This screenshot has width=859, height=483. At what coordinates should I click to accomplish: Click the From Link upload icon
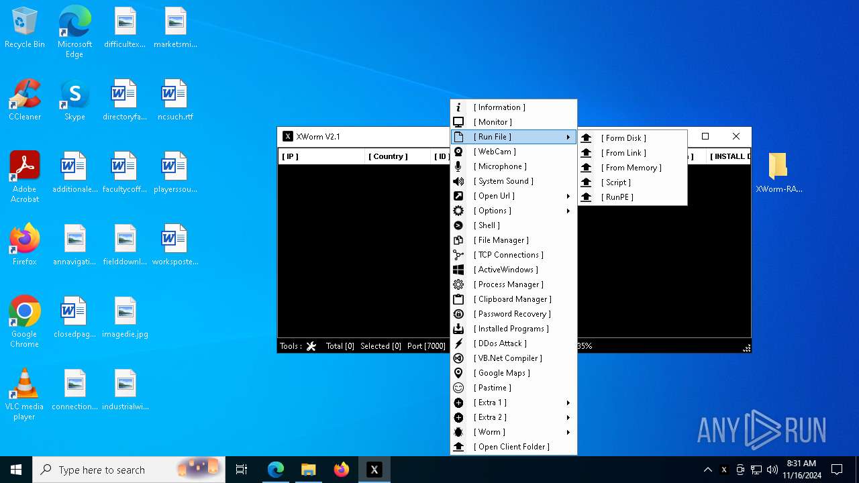587,153
